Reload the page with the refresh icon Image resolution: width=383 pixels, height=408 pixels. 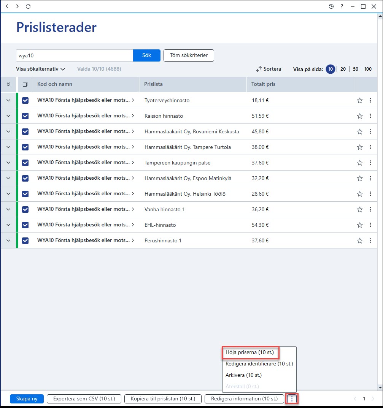pos(28,6)
